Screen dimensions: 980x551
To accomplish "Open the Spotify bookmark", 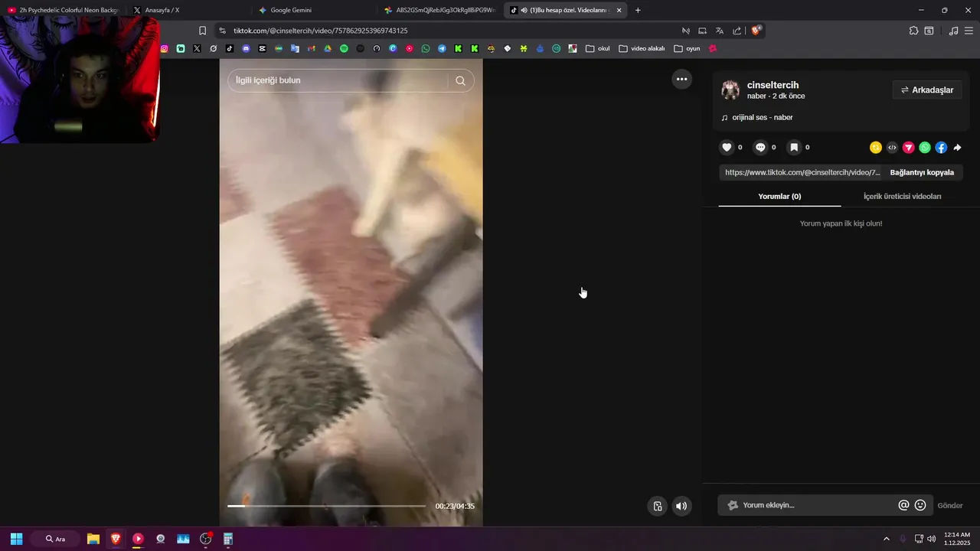I will coord(344,48).
